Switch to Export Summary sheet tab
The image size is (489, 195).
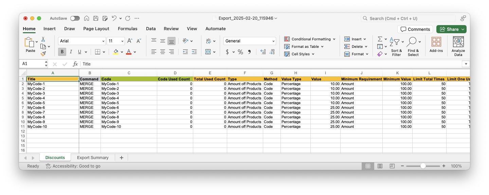click(93, 158)
